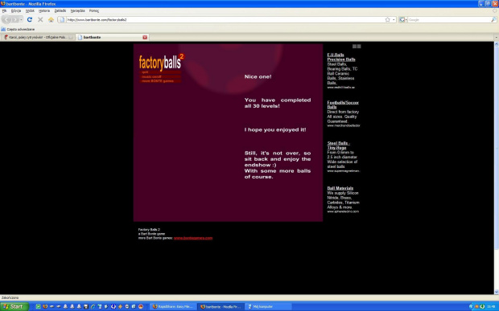Go to the home page icon
Viewport: 499px width, 311px height.
51,20
